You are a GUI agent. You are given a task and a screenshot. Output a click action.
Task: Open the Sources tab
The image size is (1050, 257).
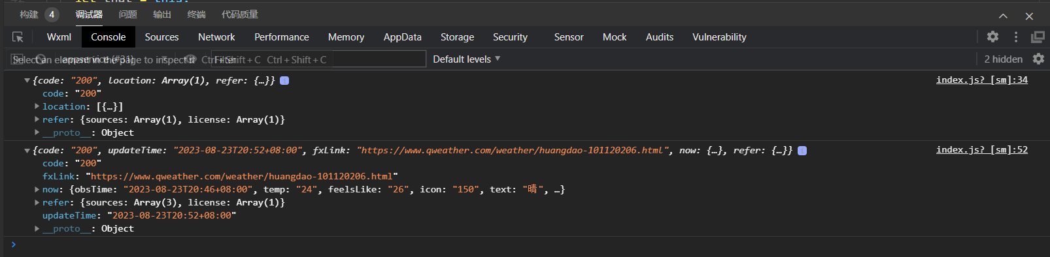click(x=161, y=37)
